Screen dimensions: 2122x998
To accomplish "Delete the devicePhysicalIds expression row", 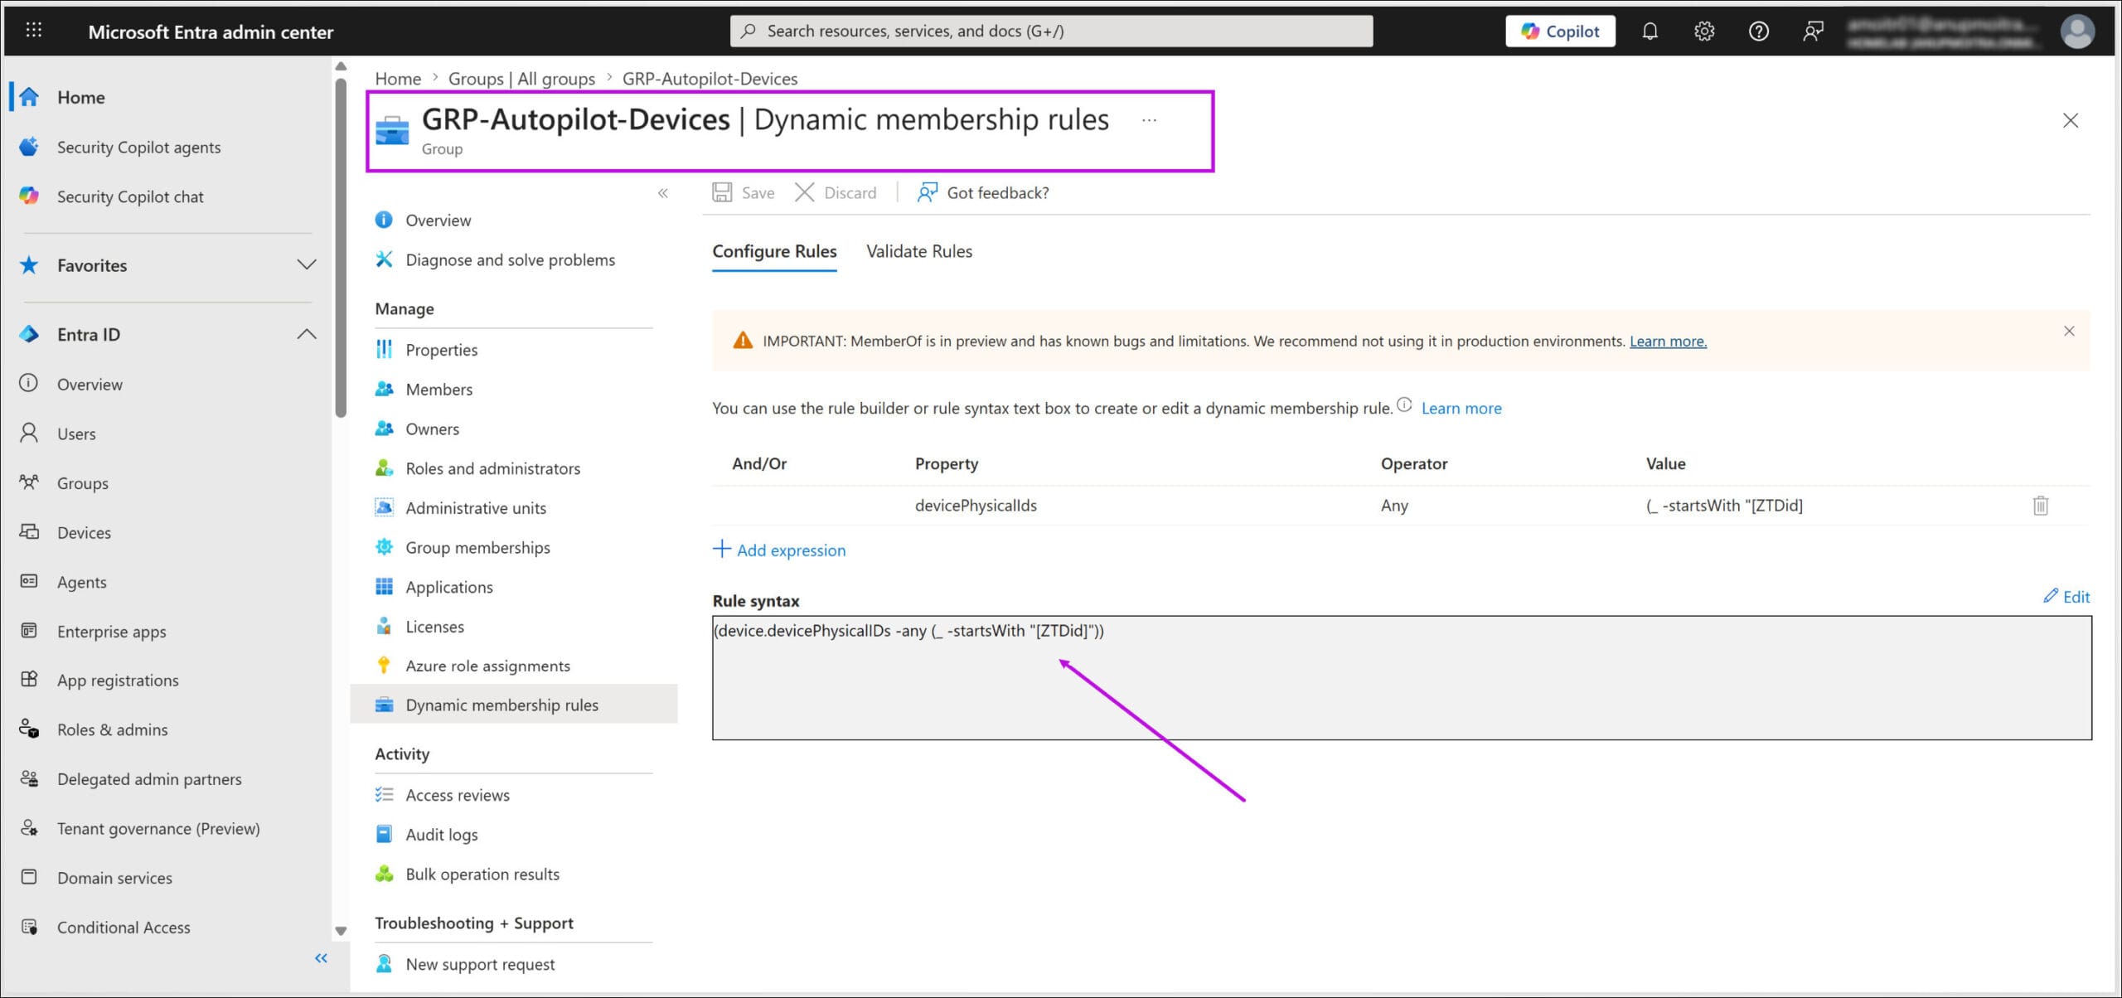I will [x=2040, y=505].
